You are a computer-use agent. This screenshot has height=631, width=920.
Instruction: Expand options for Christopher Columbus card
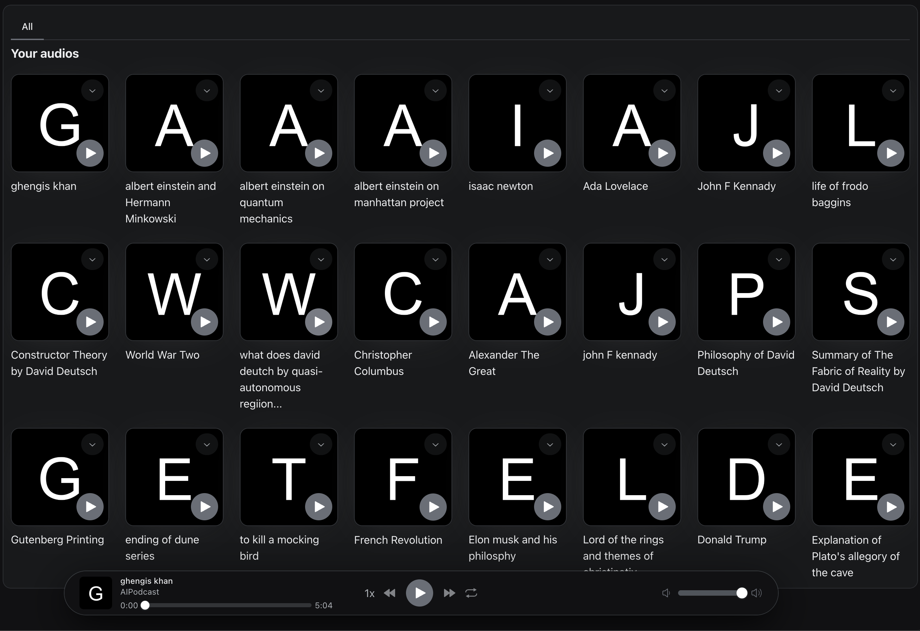coord(436,260)
